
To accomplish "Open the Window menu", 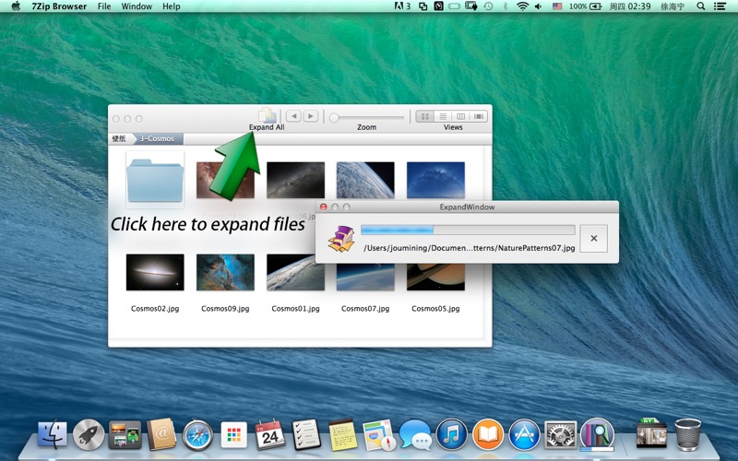I will click(137, 6).
